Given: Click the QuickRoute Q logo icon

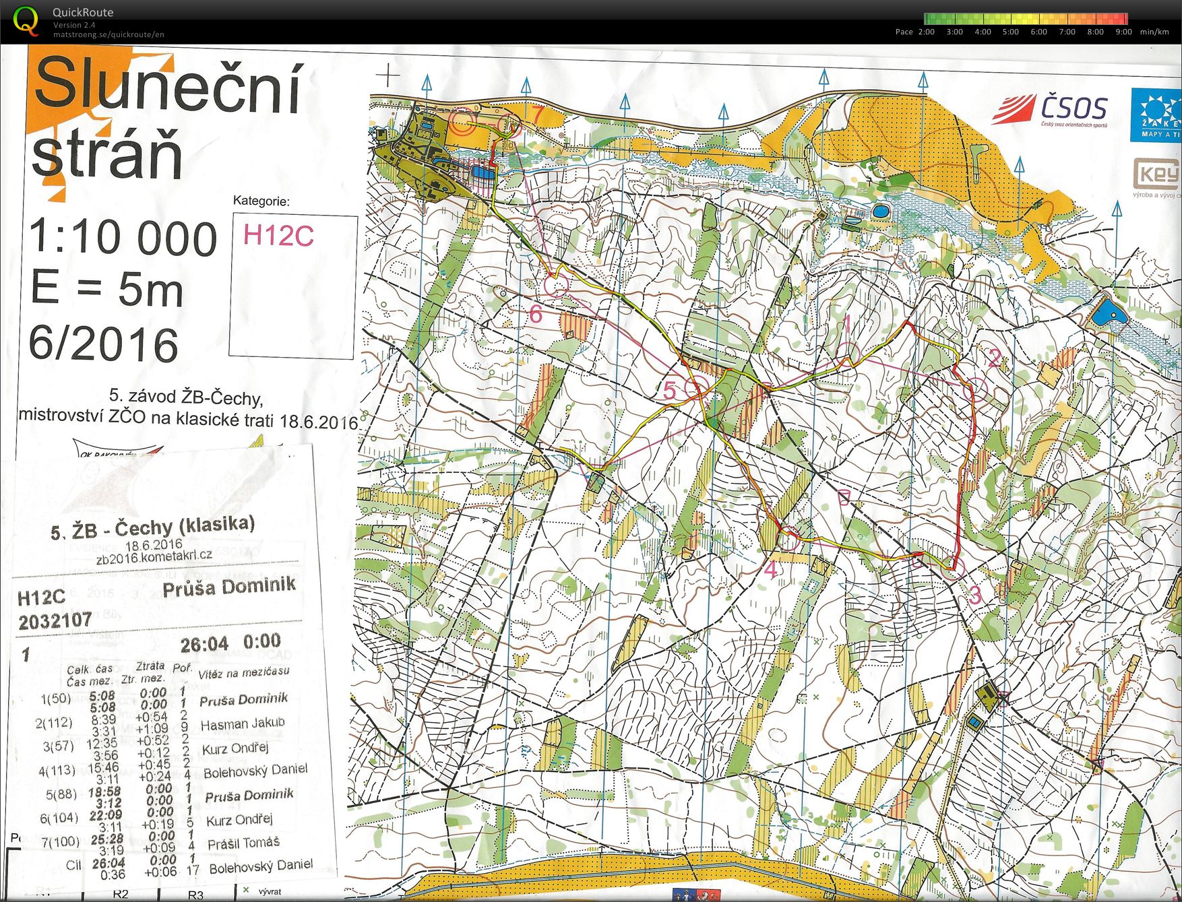Looking at the screenshot, I should (26, 20).
